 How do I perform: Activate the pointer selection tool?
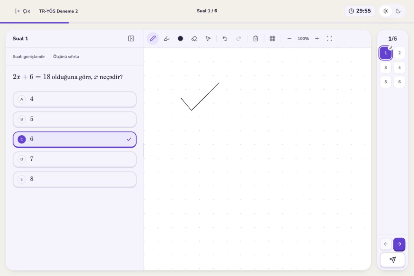[208, 39]
